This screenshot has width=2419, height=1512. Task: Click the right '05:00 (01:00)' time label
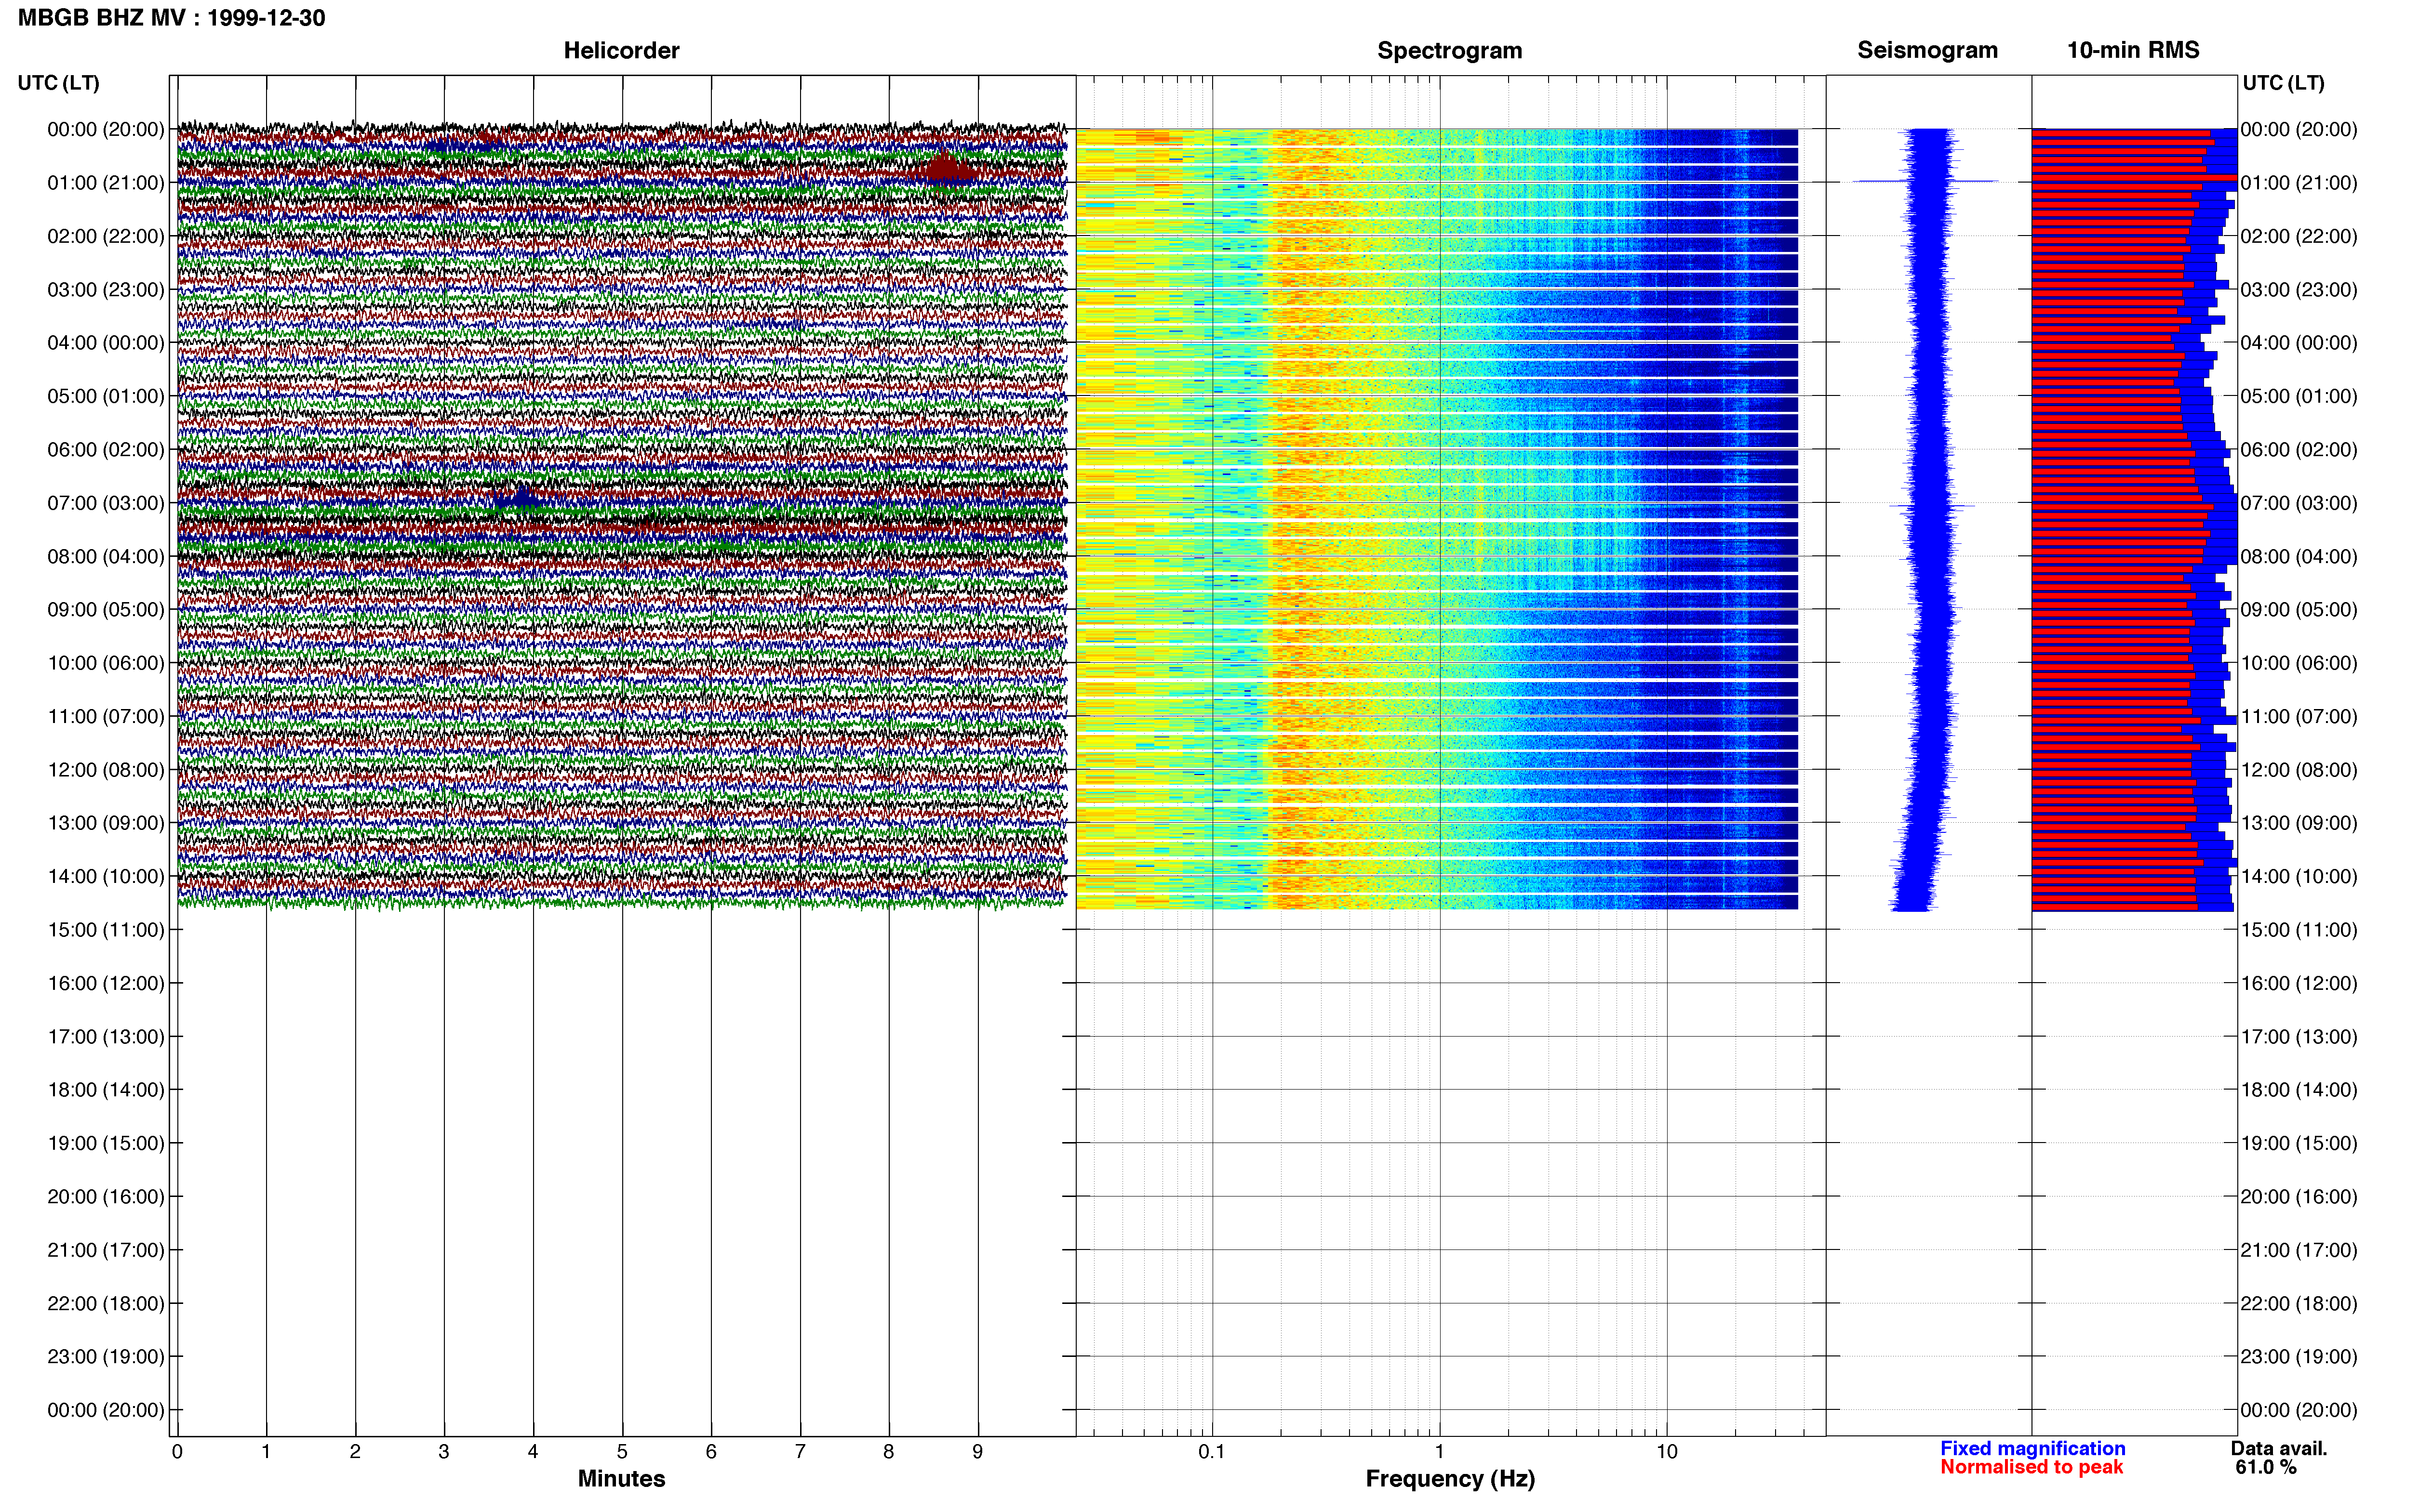pyautogui.click(x=2299, y=397)
